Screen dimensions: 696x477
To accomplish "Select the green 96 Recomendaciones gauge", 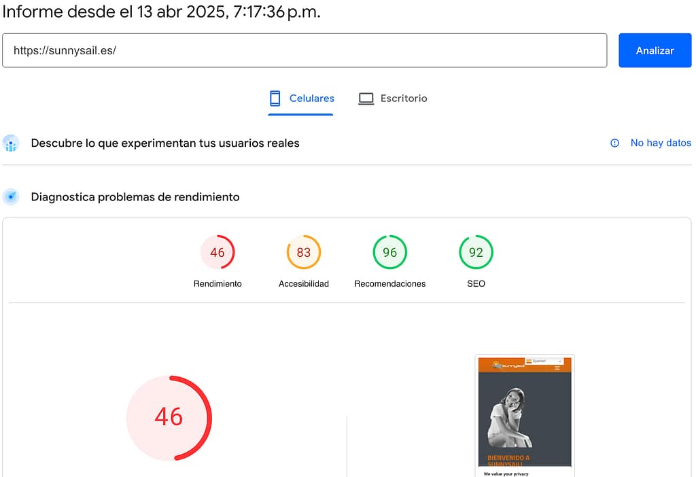I will click(x=389, y=253).
